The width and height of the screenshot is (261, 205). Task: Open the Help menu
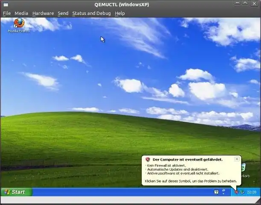(120, 13)
